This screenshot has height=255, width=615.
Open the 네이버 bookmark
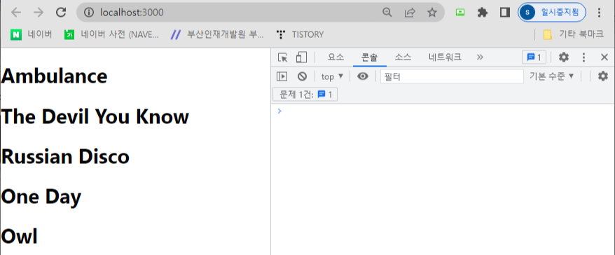[32, 34]
